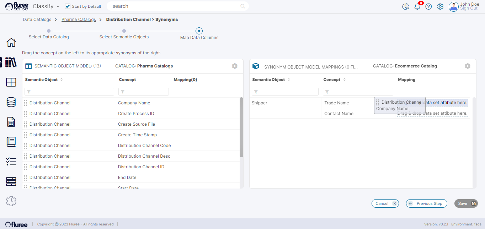The width and height of the screenshot is (485, 229).
Task: Click the Previous Step button
Action: [426, 203]
